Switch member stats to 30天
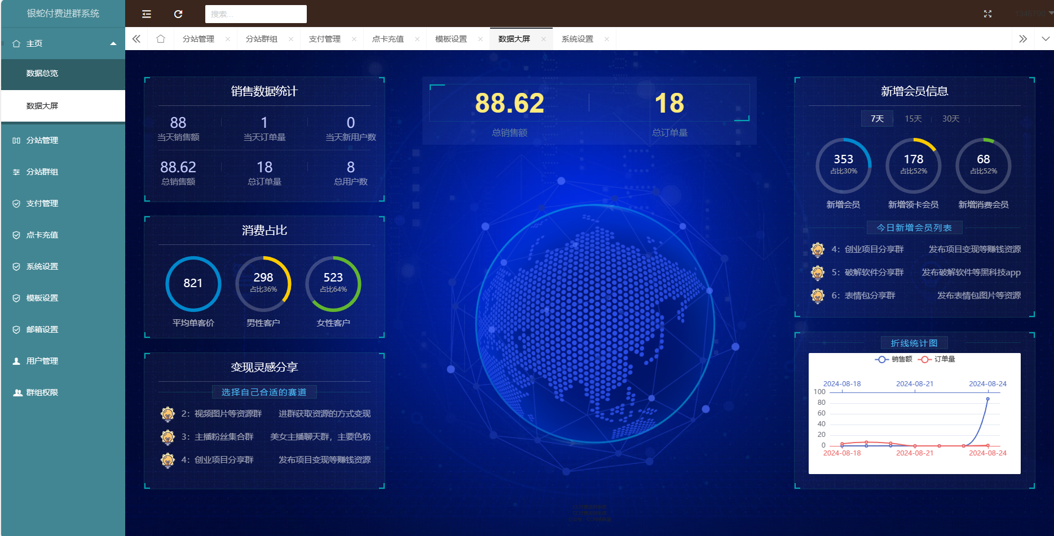Image resolution: width=1054 pixels, height=536 pixels. [x=950, y=119]
